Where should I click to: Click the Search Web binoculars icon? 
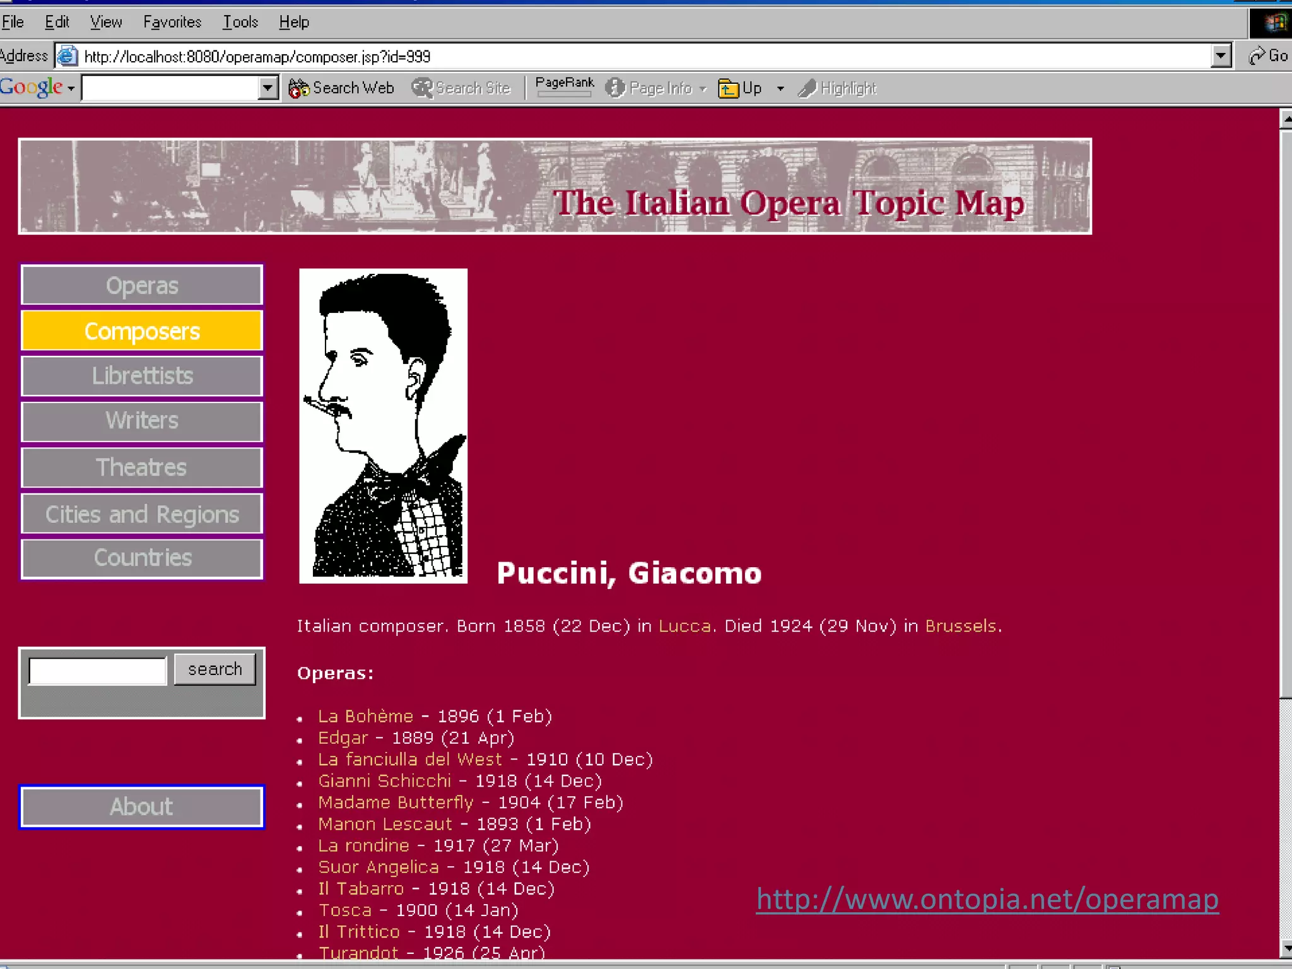(x=298, y=88)
